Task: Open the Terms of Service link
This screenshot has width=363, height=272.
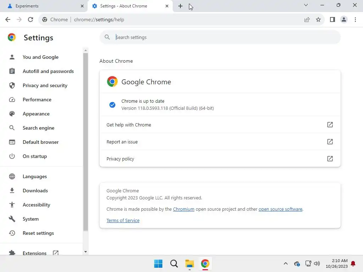Action: (123, 220)
